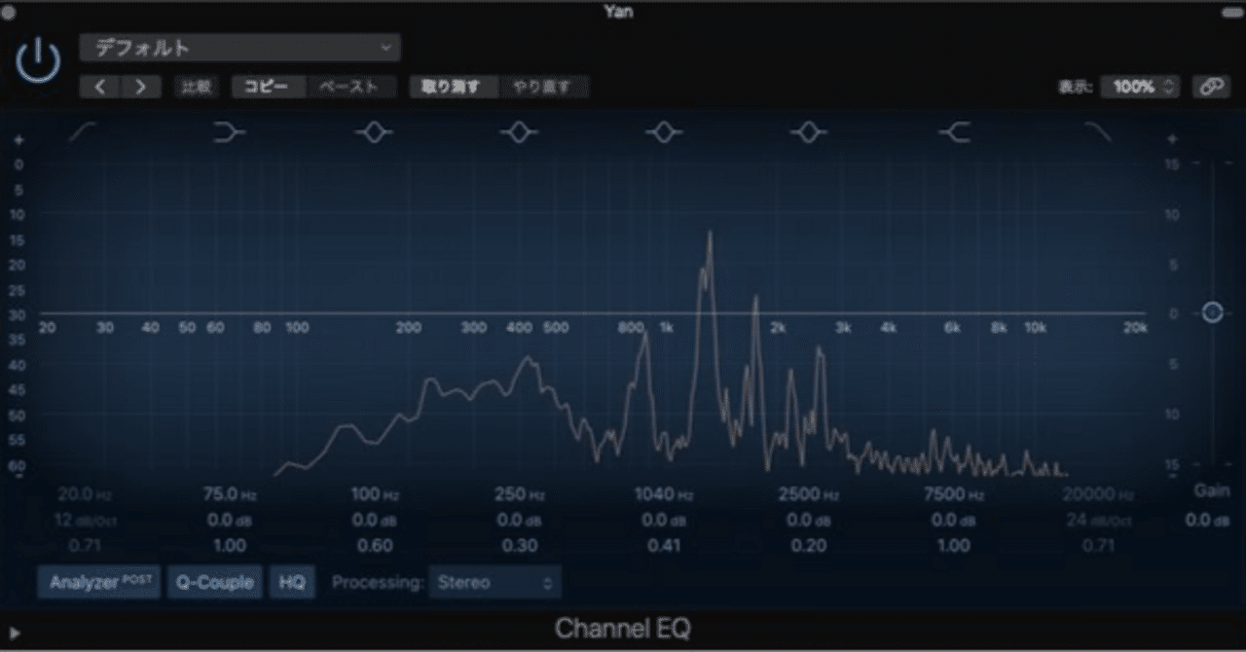
Task: Enable the low-pass filter band icon
Action: point(1098,132)
